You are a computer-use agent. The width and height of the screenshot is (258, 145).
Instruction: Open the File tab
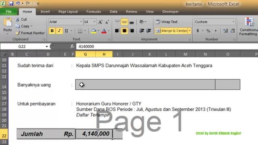coord(8,12)
